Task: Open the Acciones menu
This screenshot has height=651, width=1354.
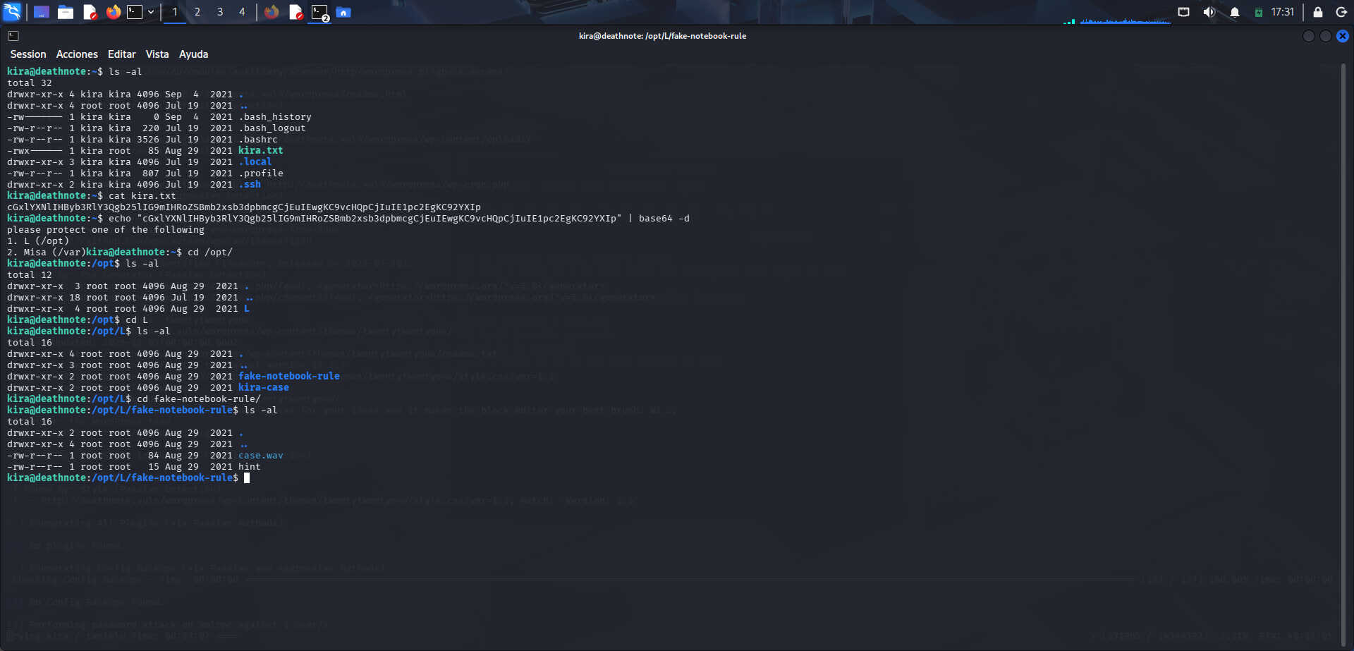Action: click(x=77, y=54)
